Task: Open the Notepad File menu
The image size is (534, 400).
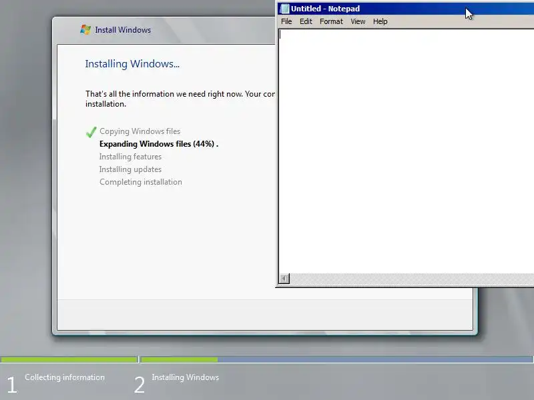Action: click(286, 21)
